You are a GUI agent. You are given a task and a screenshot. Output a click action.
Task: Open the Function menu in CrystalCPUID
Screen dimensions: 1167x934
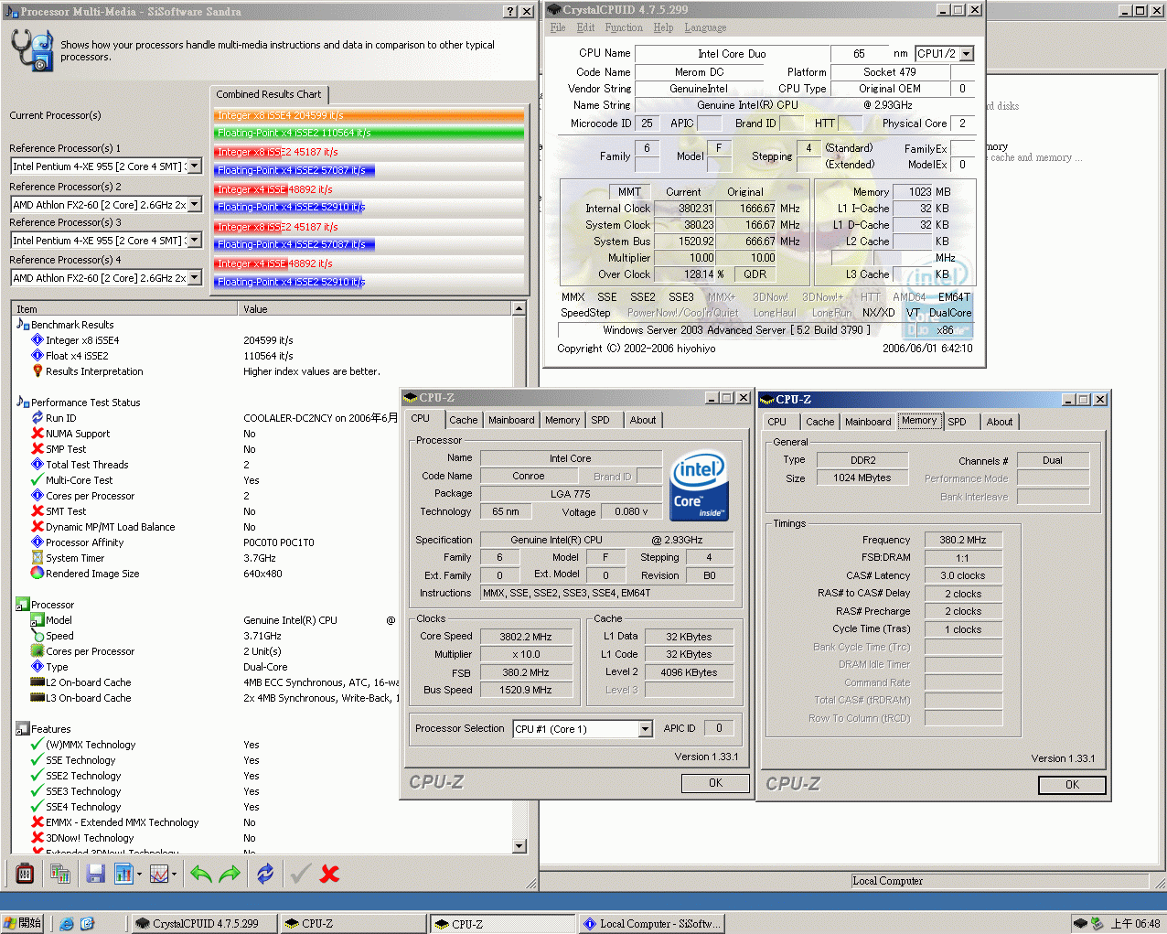(624, 27)
